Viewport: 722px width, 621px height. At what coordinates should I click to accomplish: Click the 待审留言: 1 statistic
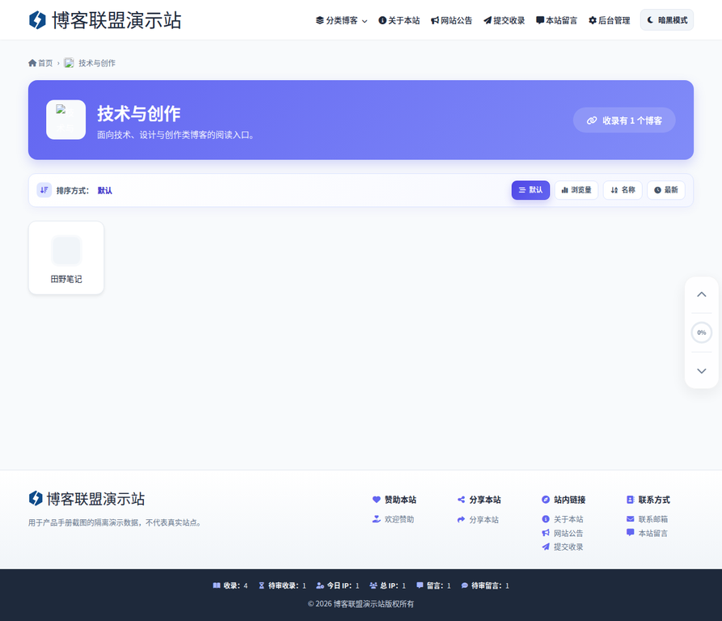click(x=485, y=585)
